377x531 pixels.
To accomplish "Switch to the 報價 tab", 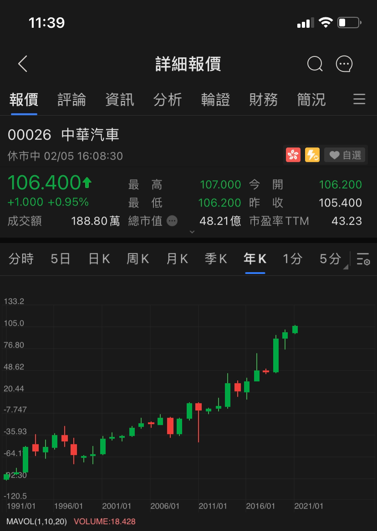I will pos(24,100).
